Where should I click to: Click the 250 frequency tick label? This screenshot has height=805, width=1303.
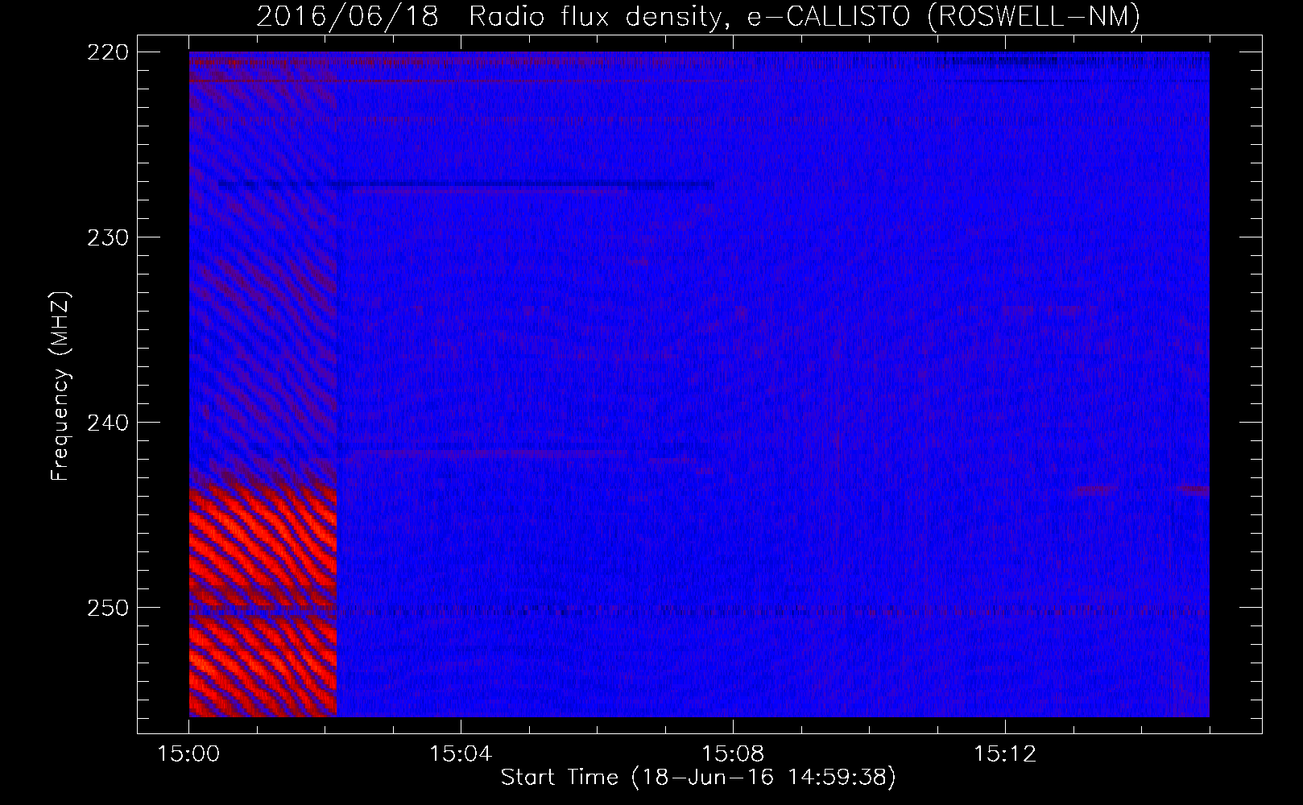(x=107, y=607)
